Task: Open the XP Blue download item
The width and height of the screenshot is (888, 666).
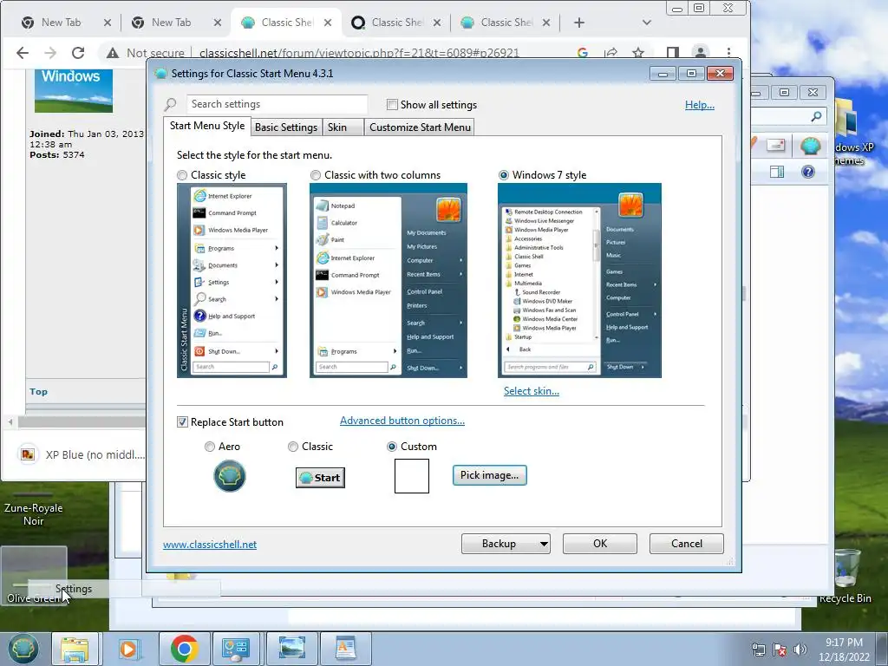Action: 82,454
